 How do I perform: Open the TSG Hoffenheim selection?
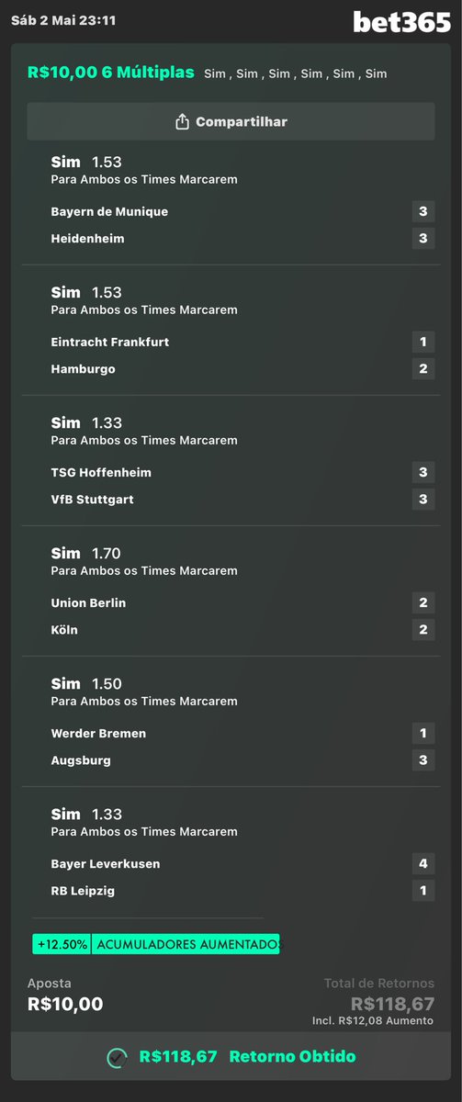[x=231, y=473]
